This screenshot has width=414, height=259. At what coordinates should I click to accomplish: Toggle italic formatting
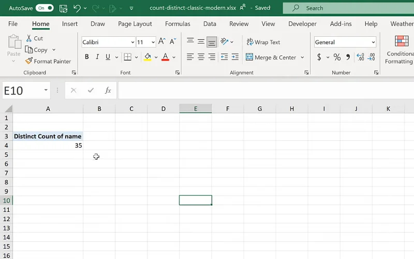(97, 57)
